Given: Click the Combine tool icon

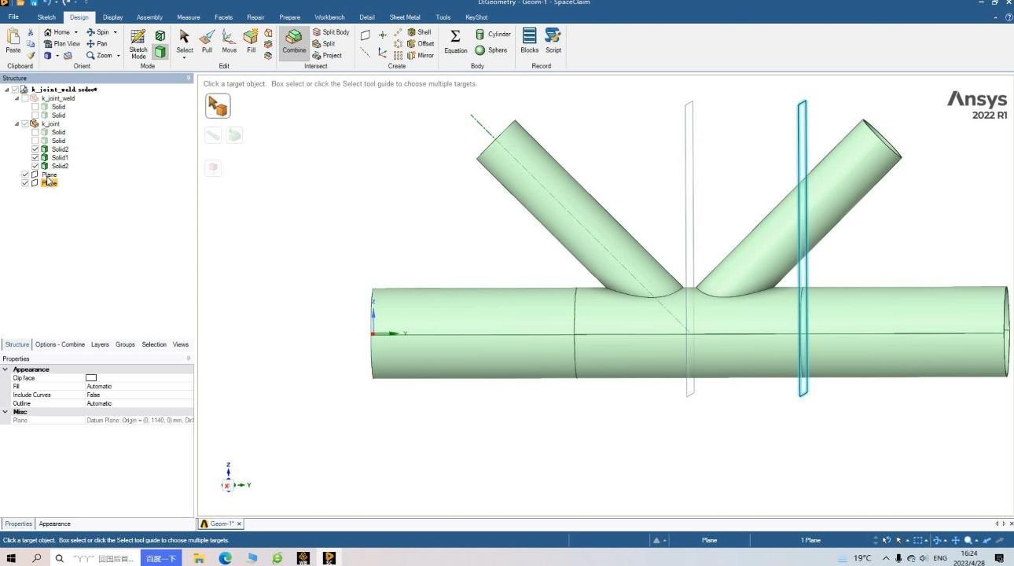Looking at the screenshot, I should (294, 37).
